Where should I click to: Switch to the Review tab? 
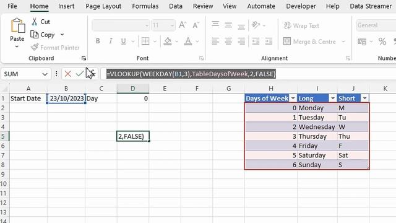pos(203,6)
